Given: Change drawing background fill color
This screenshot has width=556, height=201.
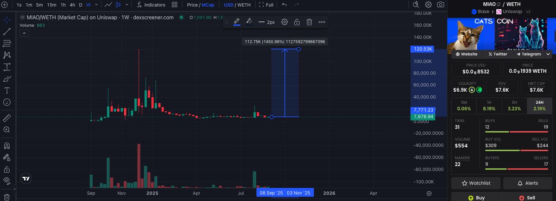Looking at the screenshot, I should click(249, 21).
